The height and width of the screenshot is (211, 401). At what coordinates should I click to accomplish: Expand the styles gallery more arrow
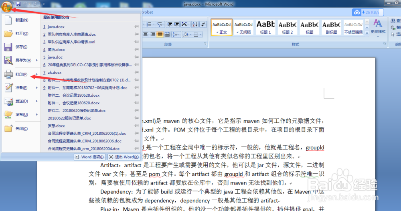point(367,33)
